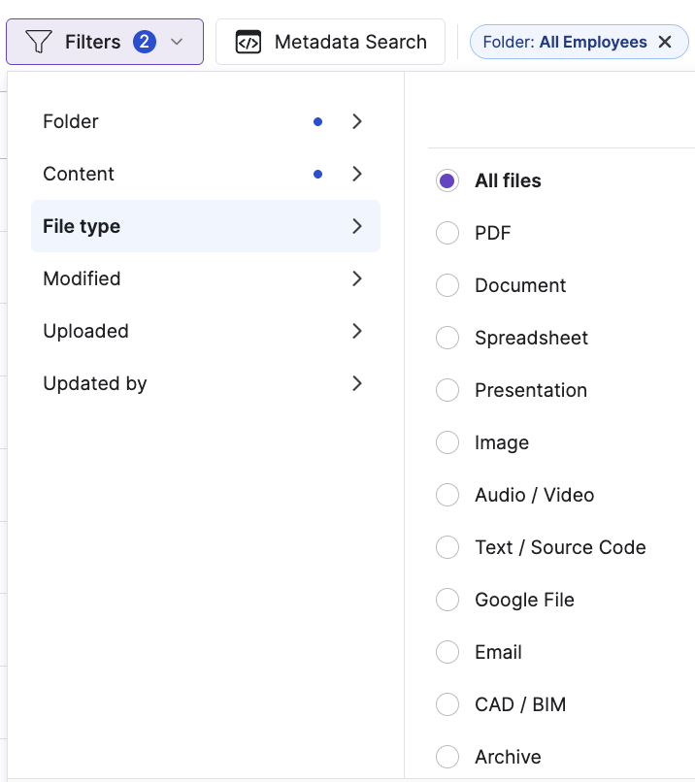Choose the Spreadsheet radio option
The height and width of the screenshot is (782, 695).
point(447,338)
